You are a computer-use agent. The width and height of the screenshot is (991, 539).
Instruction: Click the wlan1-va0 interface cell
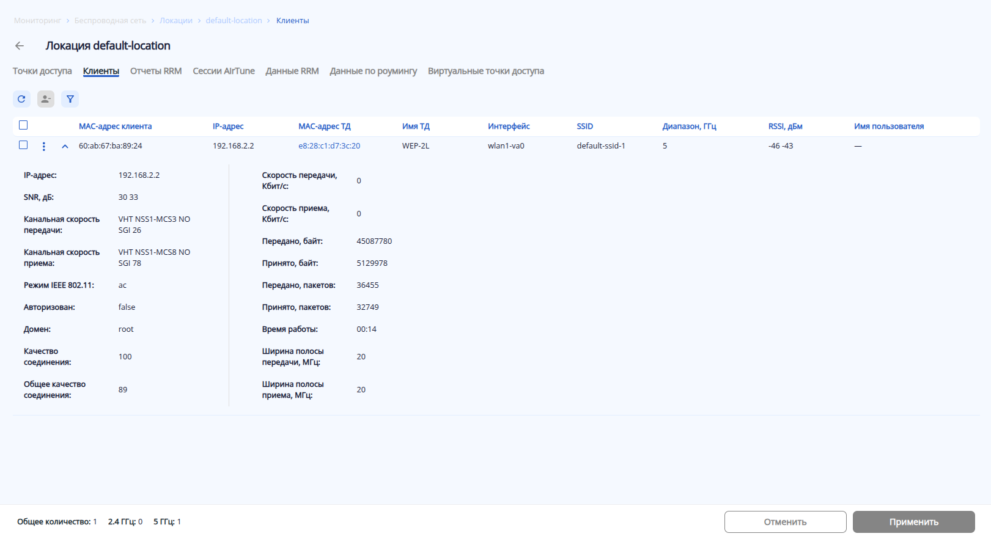pyautogui.click(x=506, y=146)
